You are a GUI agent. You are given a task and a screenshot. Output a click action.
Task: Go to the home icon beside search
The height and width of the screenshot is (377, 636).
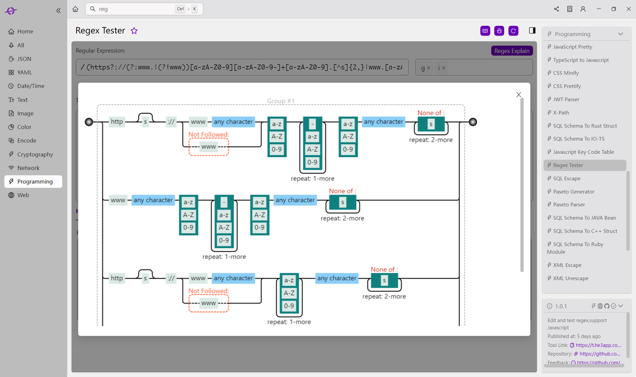(75, 9)
